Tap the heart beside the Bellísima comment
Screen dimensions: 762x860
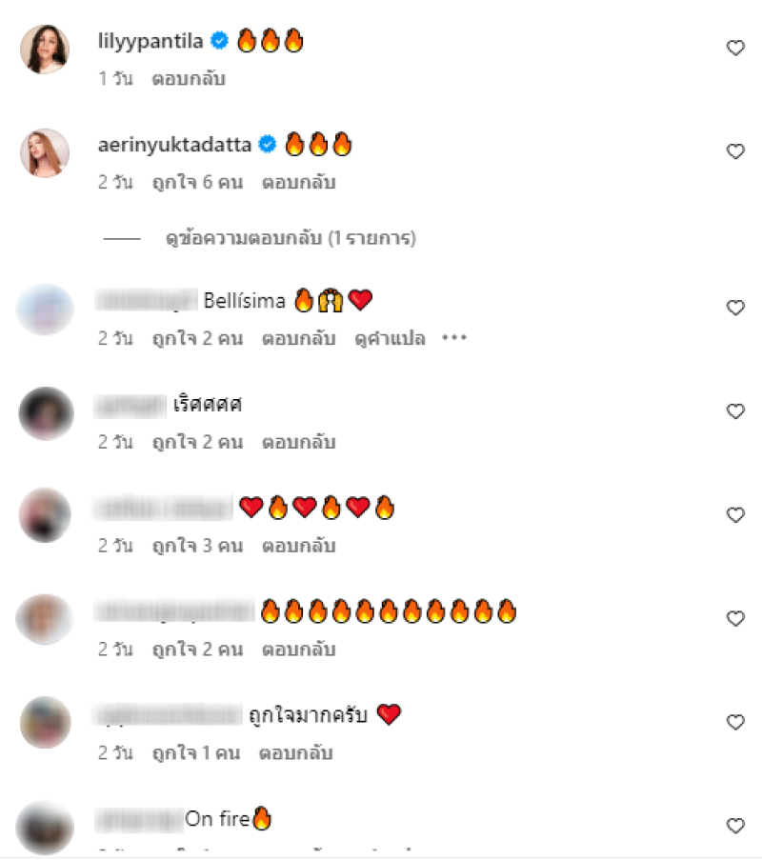point(735,308)
